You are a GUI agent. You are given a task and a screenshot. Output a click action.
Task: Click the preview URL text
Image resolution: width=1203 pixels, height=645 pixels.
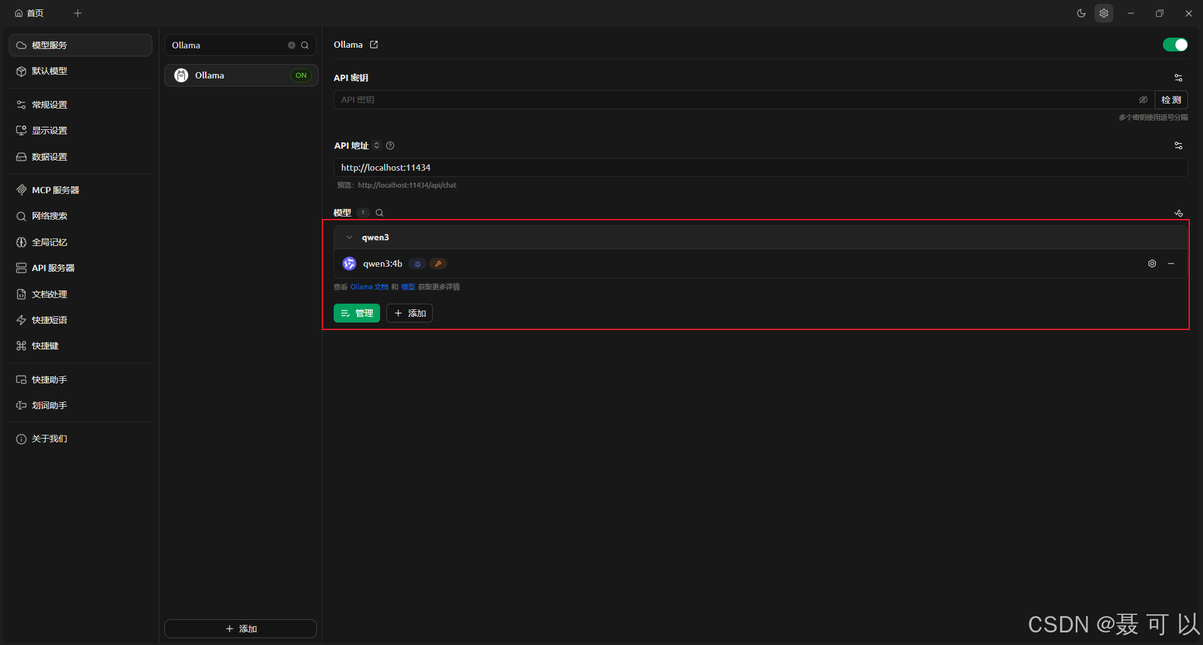[407, 185]
